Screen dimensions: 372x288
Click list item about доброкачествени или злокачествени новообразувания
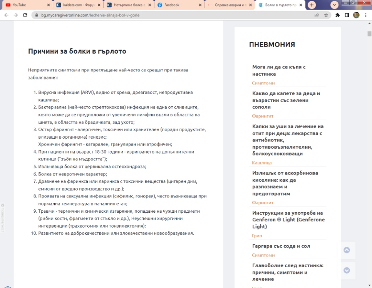pos(116,233)
